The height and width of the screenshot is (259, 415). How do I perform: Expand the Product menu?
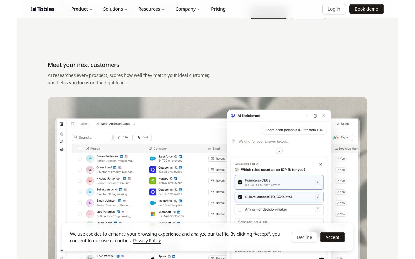pos(82,9)
